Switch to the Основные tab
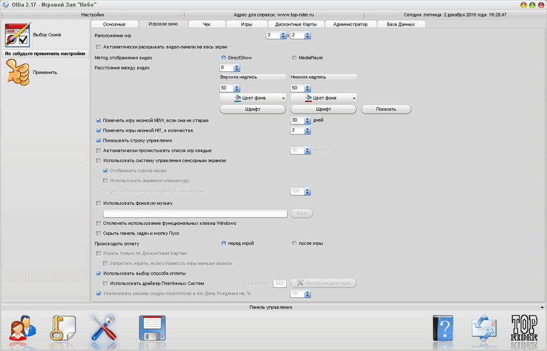Screen dimensions: 547x351 coord(114,25)
